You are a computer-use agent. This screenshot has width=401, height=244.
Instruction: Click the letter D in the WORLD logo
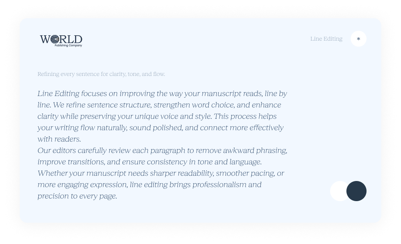tap(78, 39)
